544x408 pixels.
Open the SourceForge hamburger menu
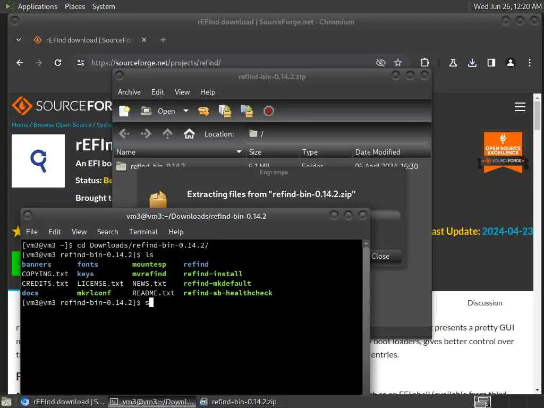point(520,107)
